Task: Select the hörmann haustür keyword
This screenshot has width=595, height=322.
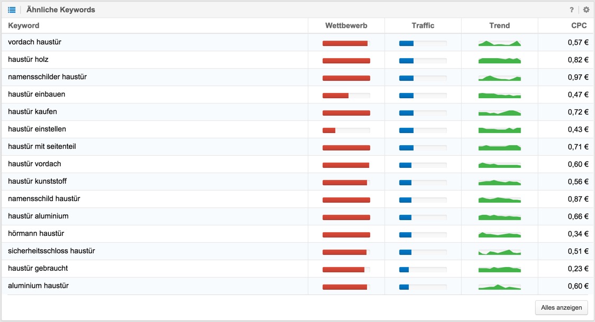Action: point(36,234)
